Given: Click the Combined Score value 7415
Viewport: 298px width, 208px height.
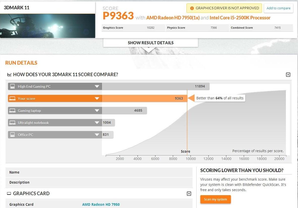Looking at the screenshot, I should pyautogui.click(x=278, y=28).
